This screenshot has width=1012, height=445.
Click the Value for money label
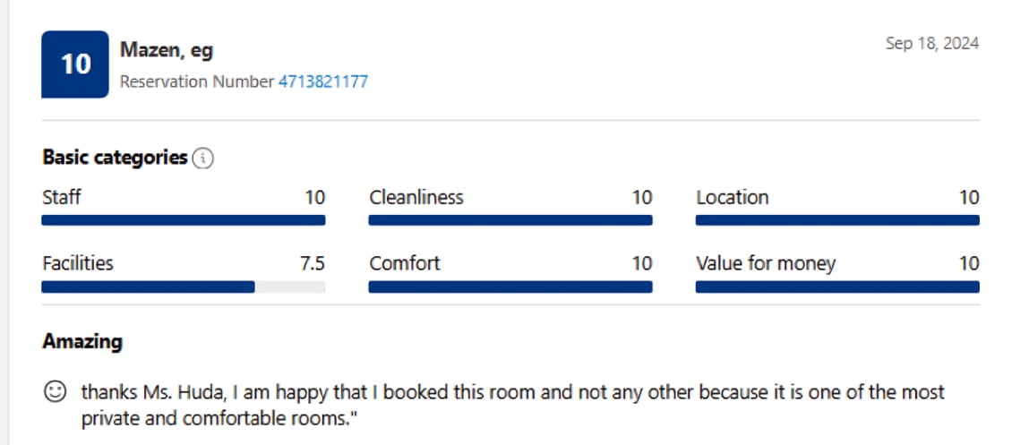point(766,263)
